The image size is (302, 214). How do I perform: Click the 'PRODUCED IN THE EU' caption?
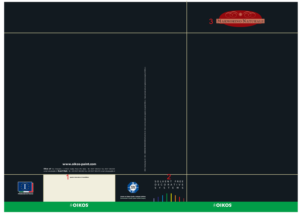(x=25, y=194)
